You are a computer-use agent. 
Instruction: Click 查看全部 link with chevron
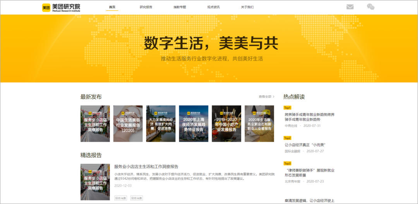point(266,97)
